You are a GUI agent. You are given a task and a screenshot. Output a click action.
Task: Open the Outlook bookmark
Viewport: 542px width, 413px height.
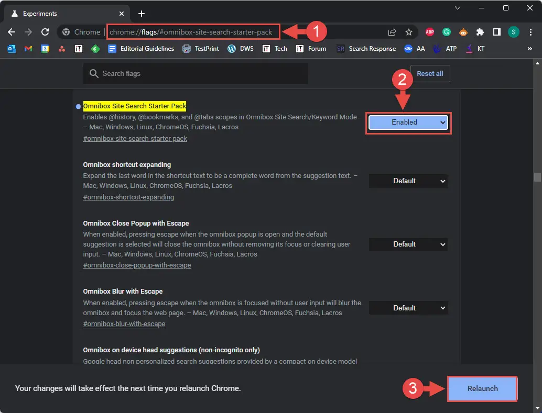12,49
